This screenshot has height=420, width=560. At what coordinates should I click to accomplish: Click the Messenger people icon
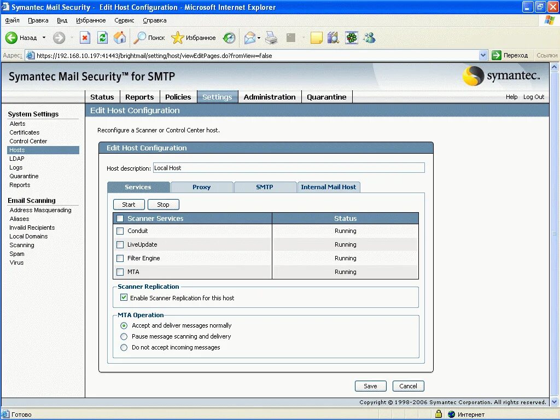click(369, 38)
